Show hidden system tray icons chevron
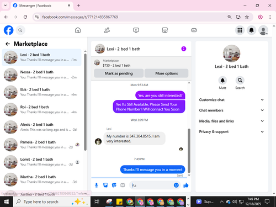This screenshot has height=207, width=276. tap(222, 202)
